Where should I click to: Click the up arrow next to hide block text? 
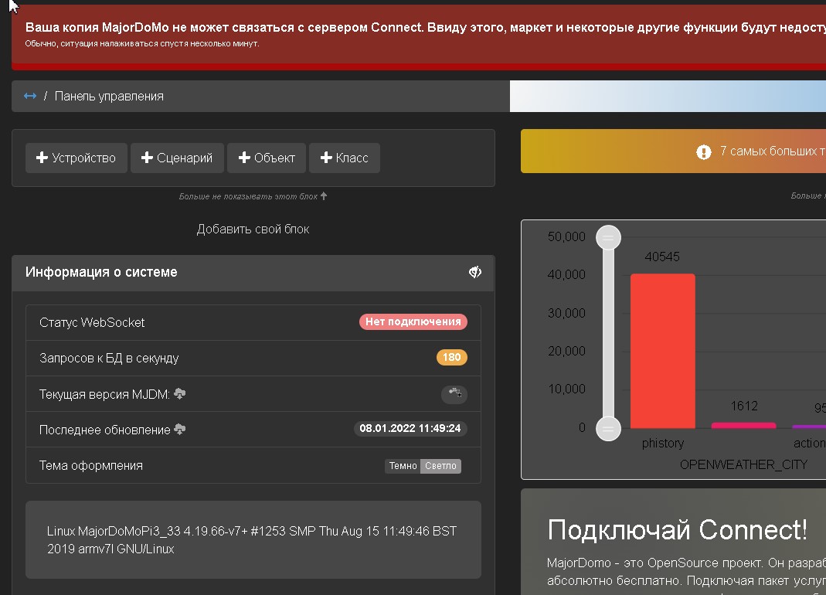click(324, 195)
